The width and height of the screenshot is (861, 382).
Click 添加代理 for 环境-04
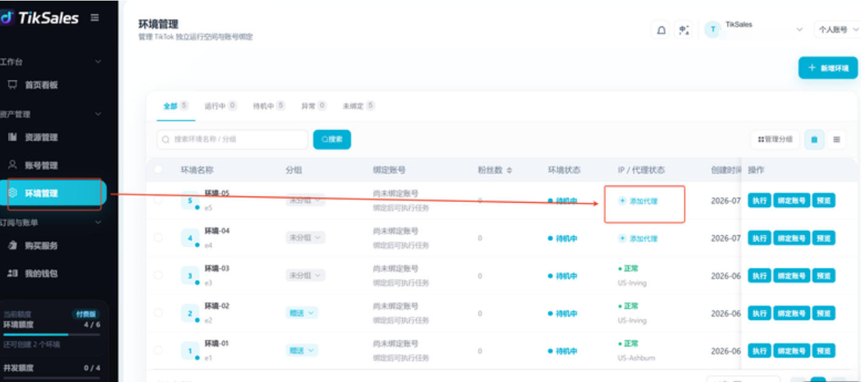(638, 238)
